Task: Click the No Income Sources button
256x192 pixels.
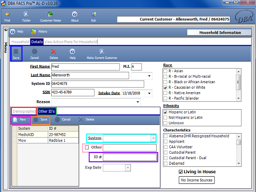Action: pos(197,180)
